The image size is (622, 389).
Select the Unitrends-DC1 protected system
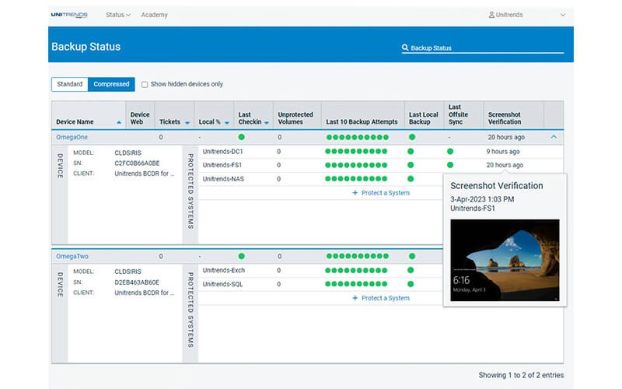[222, 151]
